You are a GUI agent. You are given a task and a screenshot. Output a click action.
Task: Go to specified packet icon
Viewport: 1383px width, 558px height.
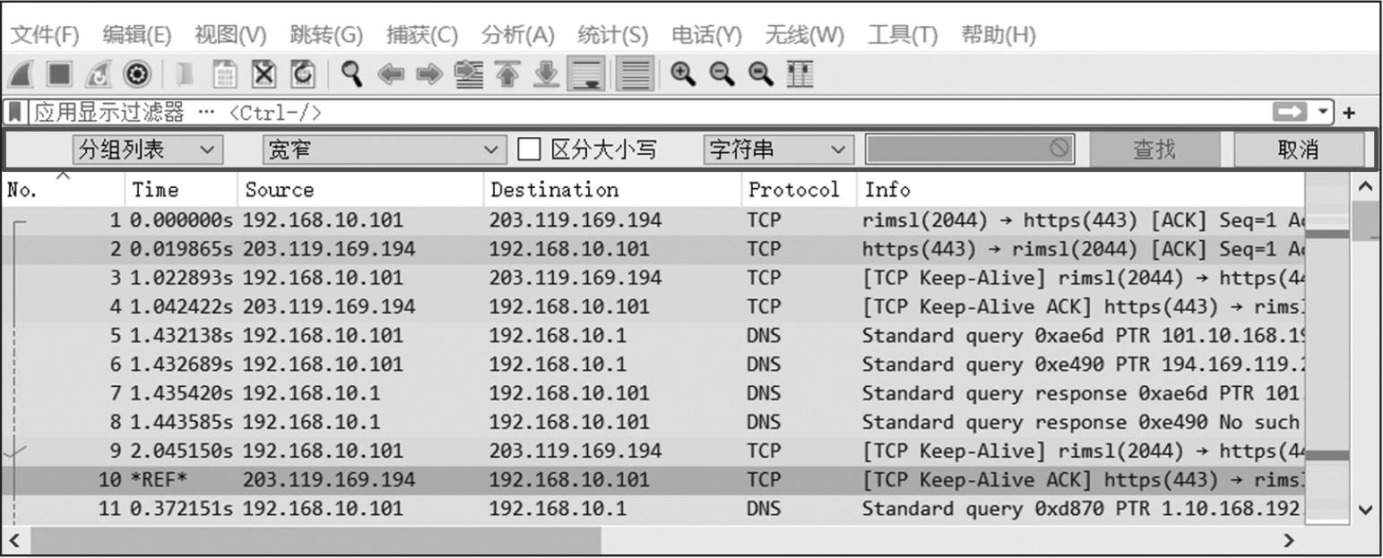(x=468, y=73)
